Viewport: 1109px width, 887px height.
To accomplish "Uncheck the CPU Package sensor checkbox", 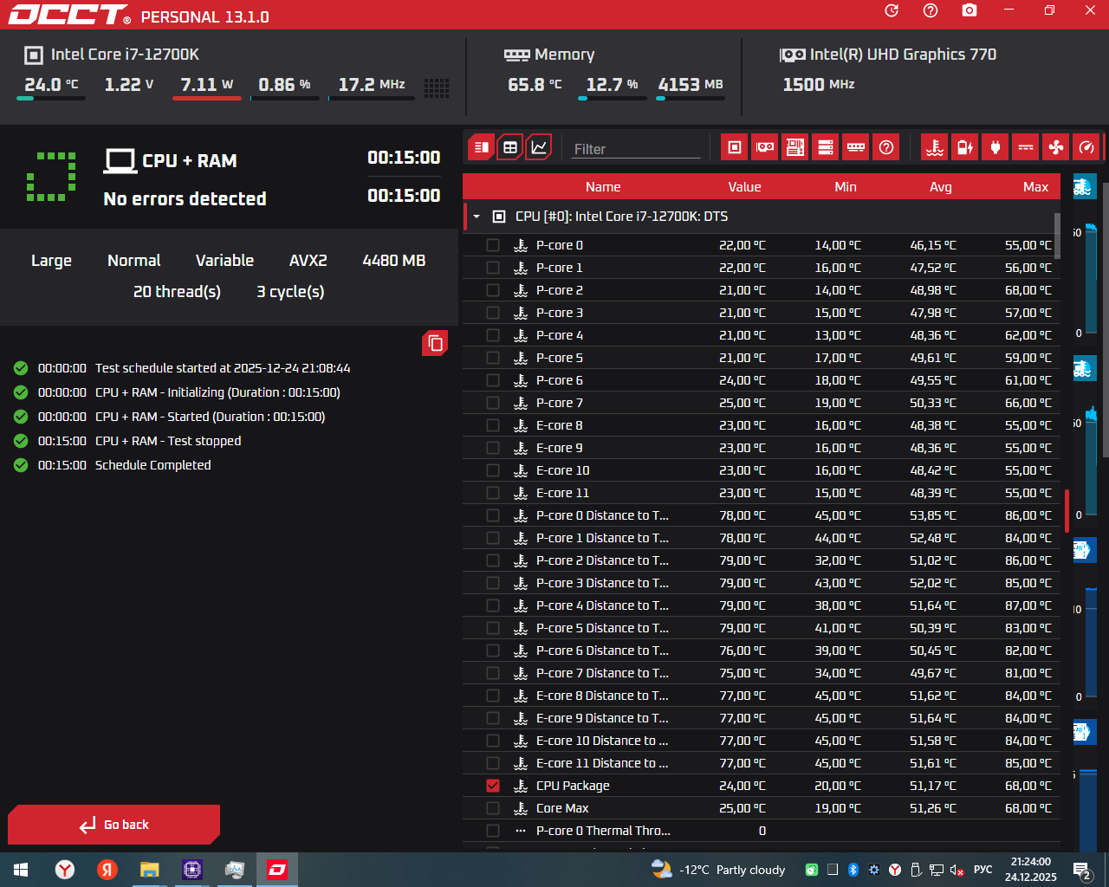I will coord(493,786).
